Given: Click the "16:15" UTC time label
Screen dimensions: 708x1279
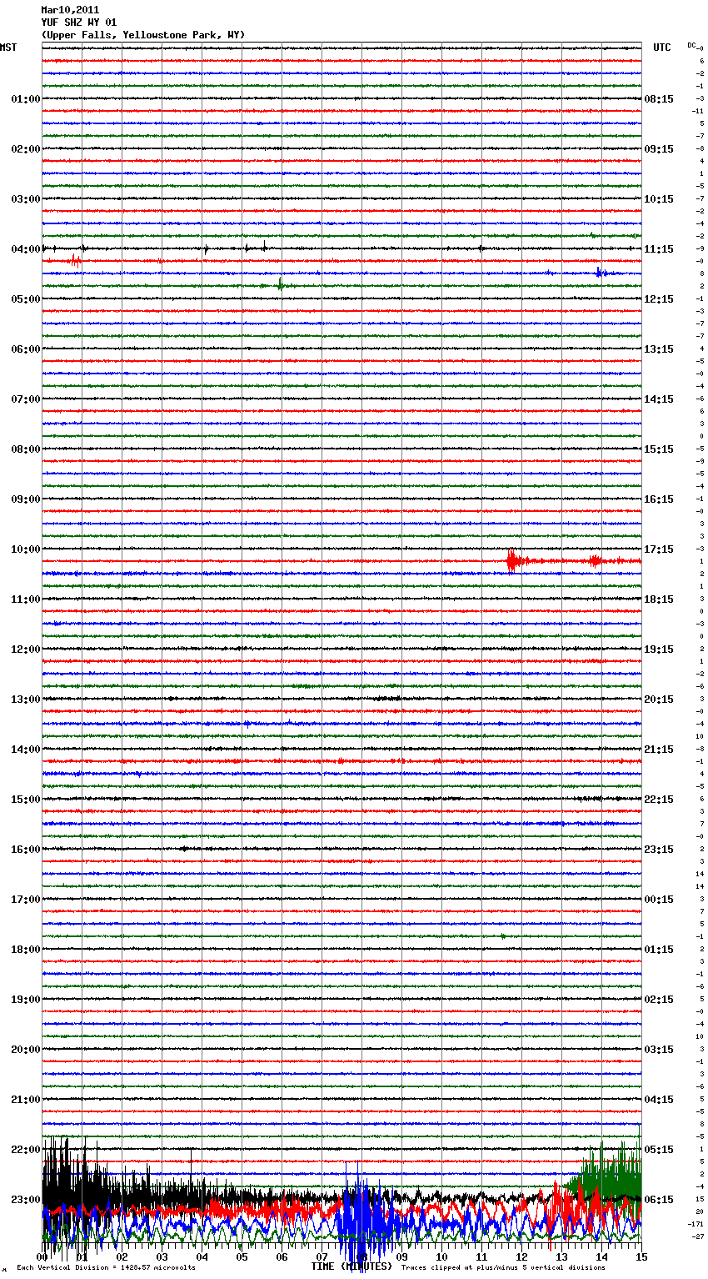Looking at the screenshot, I should [x=659, y=499].
